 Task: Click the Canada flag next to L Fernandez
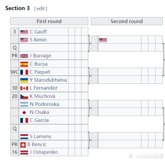point(24,88)
